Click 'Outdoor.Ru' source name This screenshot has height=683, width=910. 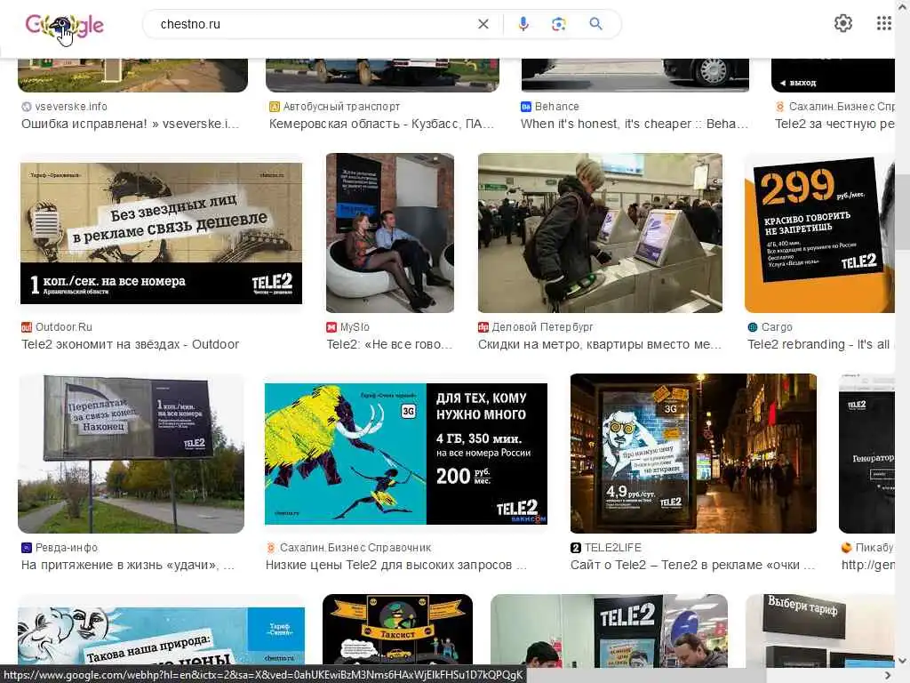tap(64, 327)
